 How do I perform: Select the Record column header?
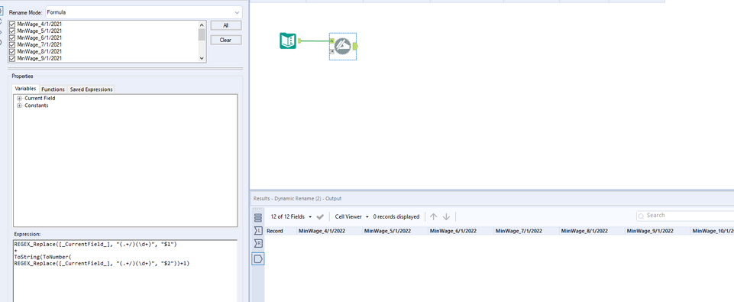click(281, 231)
